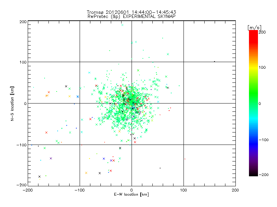Click the colorbar tick label '0'

click(260, 103)
